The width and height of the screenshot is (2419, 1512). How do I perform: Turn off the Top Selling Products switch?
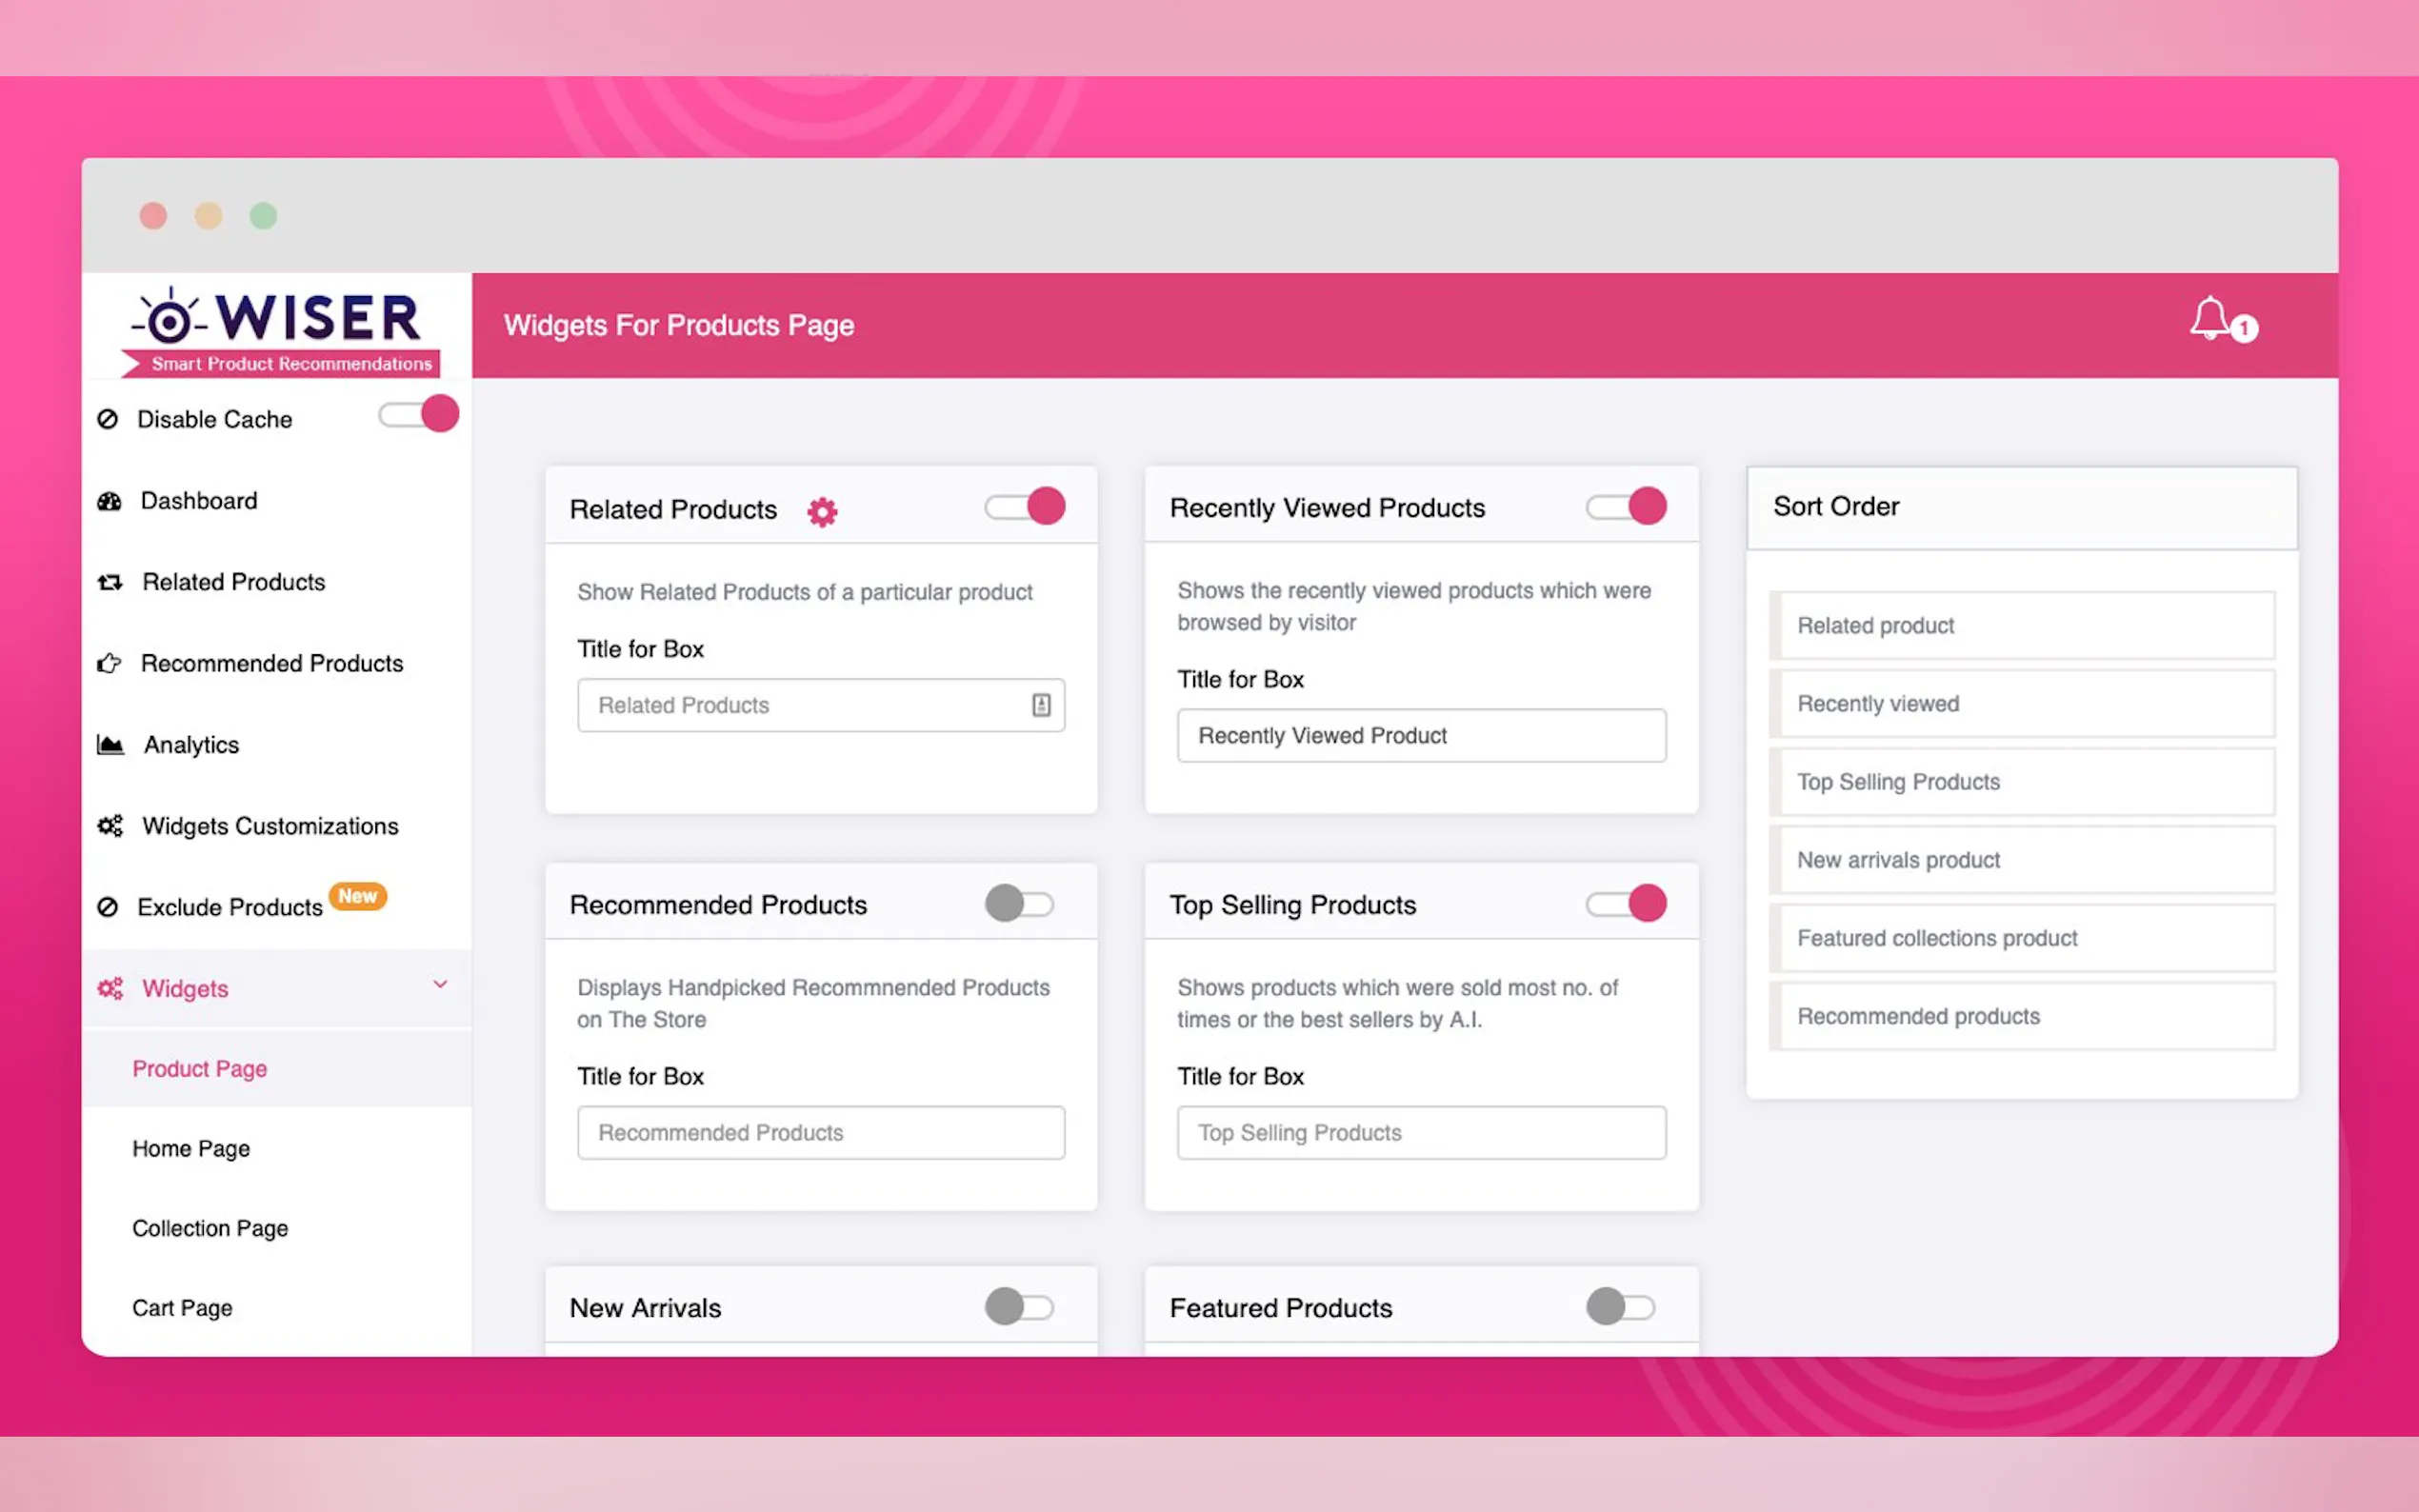pos(1626,903)
